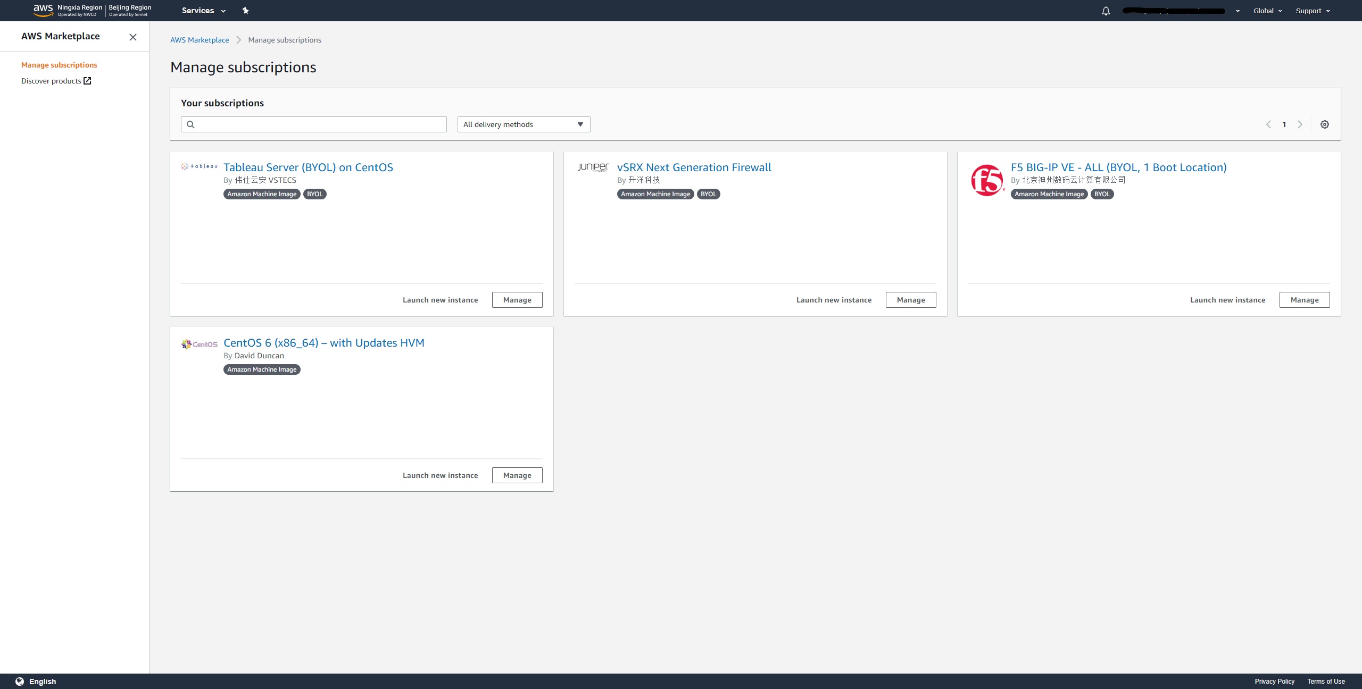Open F5 BIG-IP VE - ALL link

point(1118,167)
